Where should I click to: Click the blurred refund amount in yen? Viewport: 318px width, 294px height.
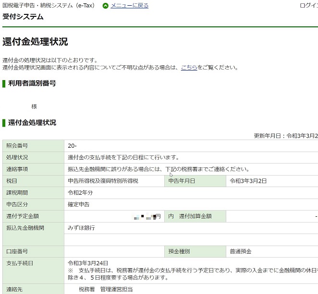[x=147, y=216]
